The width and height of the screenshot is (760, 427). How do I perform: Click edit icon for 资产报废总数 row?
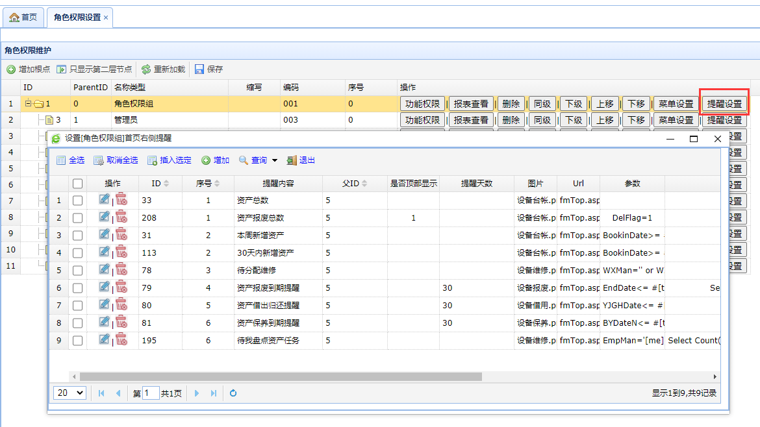(104, 217)
